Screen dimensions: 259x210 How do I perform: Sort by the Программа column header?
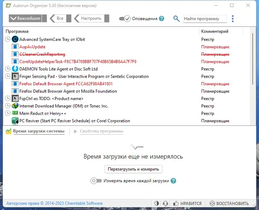(17, 31)
